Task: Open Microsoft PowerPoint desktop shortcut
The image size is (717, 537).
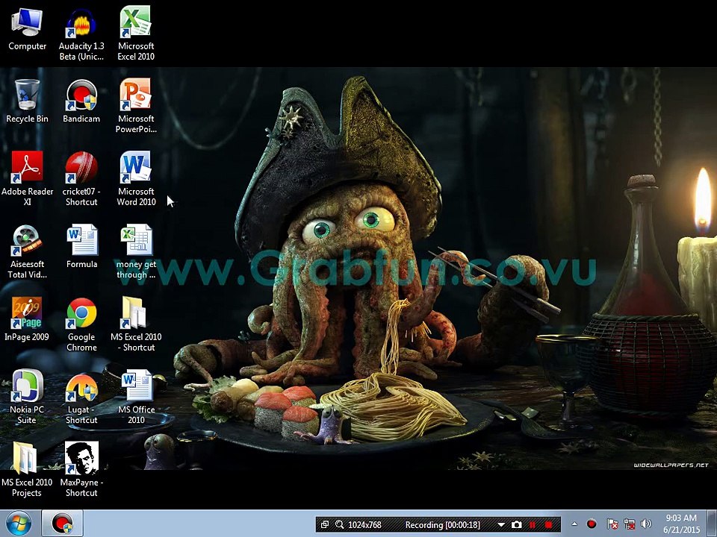Action: click(136, 97)
